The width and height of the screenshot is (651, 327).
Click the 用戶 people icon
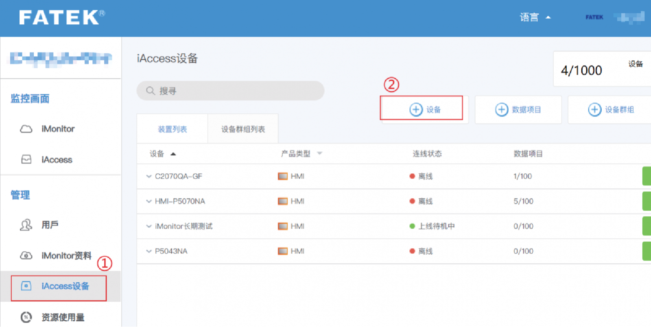pyautogui.click(x=26, y=225)
